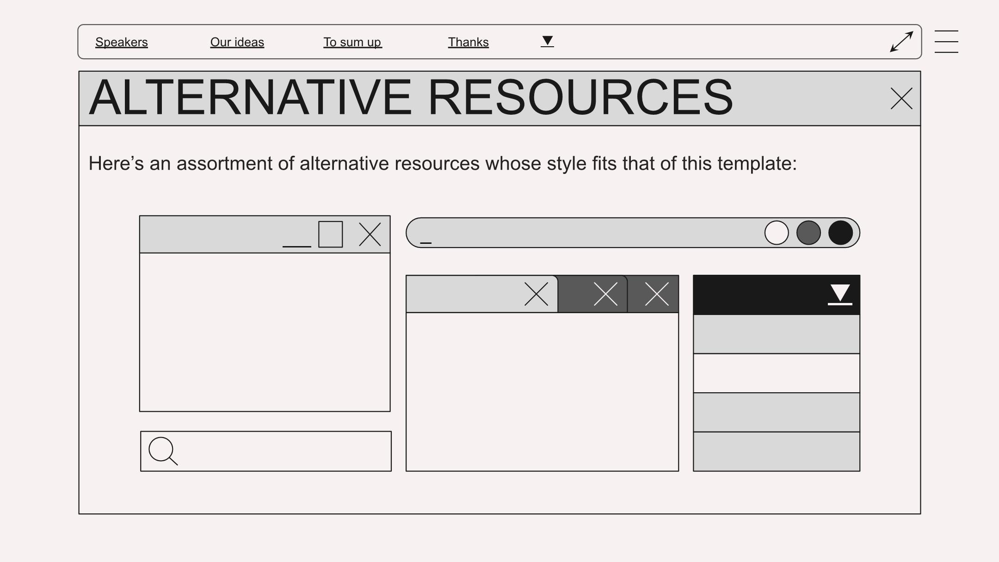Go to the Speakers section
The width and height of the screenshot is (999, 562).
[122, 42]
